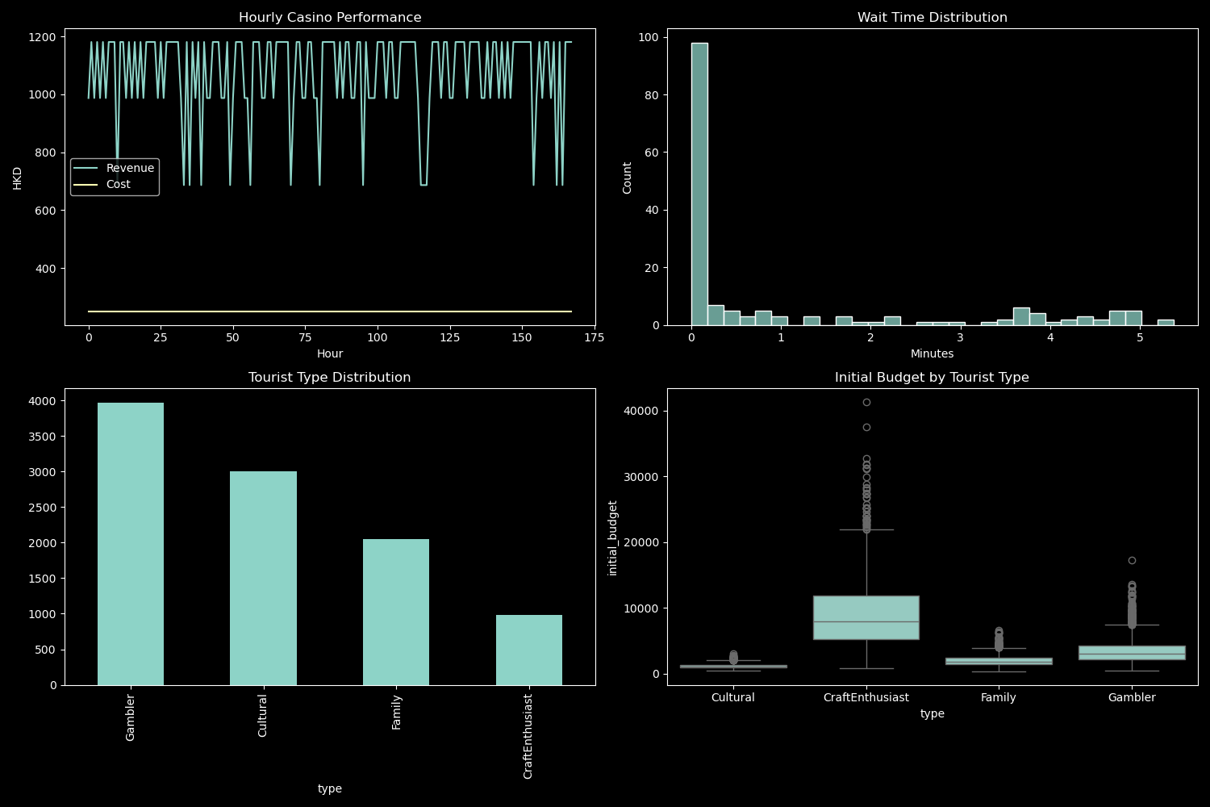
Task: Click the Revenue label in the legend
Action: coord(130,168)
